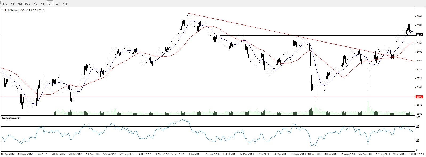Choose the M30 timeframe

coord(27,3)
